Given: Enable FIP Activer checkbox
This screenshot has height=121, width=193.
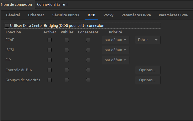Looking at the screenshot, I should point(50,60).
